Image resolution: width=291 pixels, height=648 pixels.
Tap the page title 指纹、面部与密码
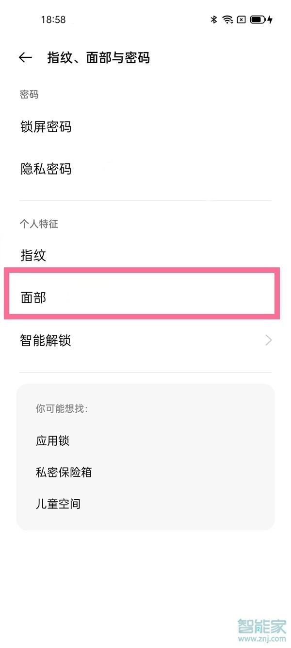(97, 57)
